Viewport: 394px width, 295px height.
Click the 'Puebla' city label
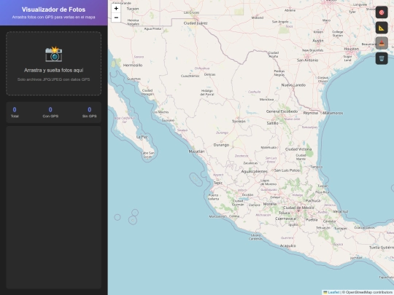coord(312,220)
